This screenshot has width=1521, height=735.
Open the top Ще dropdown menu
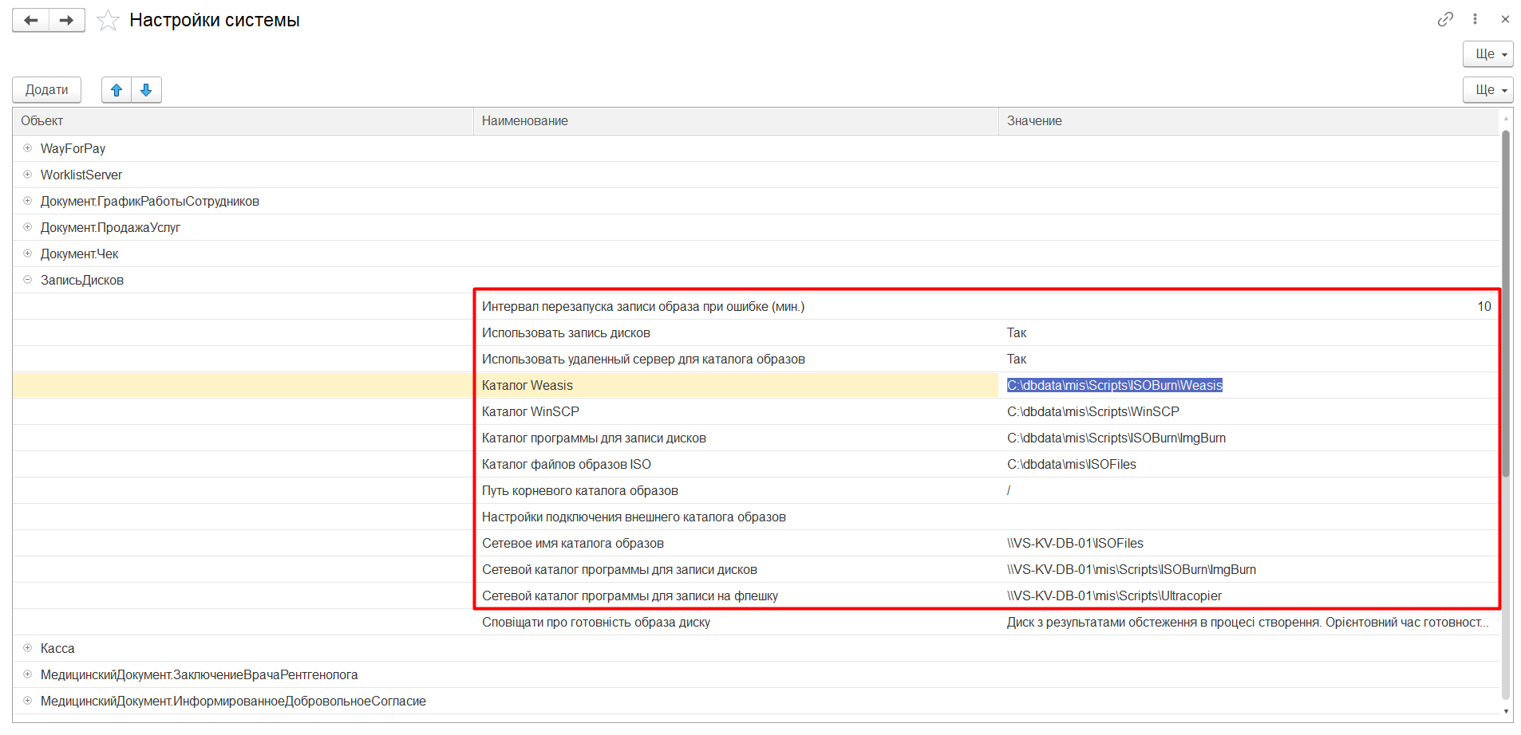pos(1487,54)
